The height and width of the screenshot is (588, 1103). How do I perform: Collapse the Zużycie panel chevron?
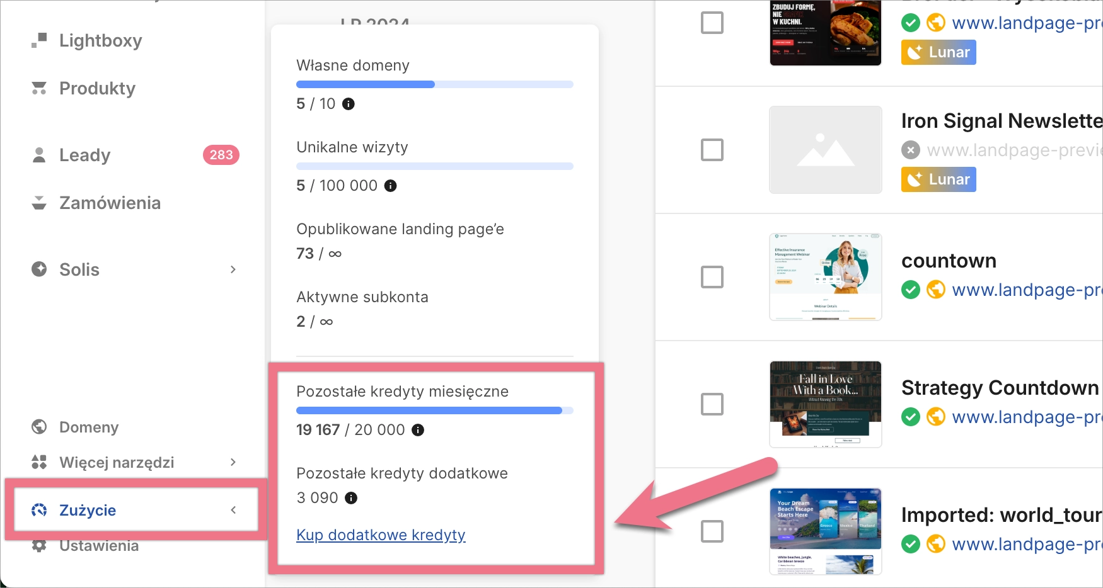point(233,510)
